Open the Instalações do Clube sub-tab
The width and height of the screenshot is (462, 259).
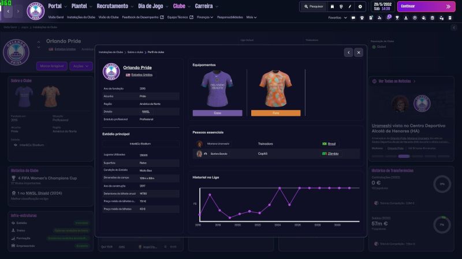[81, 17]
